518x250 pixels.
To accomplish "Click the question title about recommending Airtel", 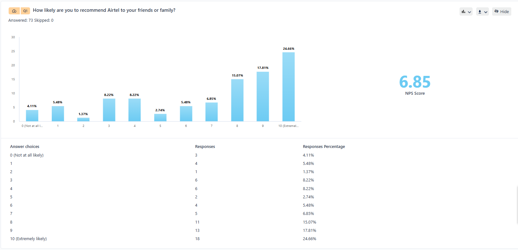I will (104, 10).
